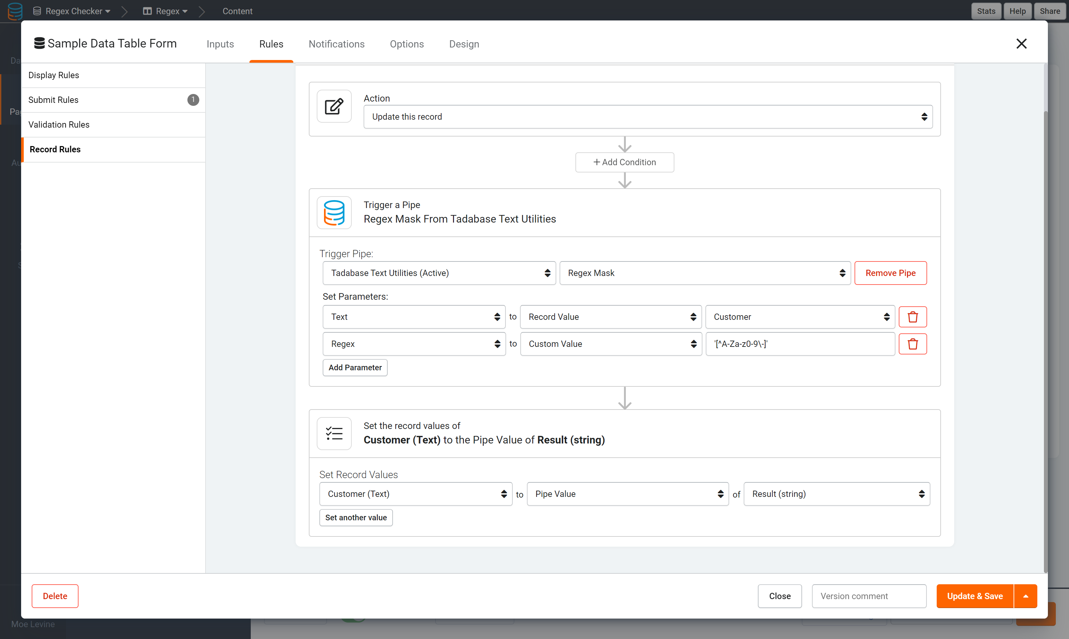Screen dimensions: 1069x639
Task: Click the Record Rules sidebar item
Action: (x=54, y=149)
